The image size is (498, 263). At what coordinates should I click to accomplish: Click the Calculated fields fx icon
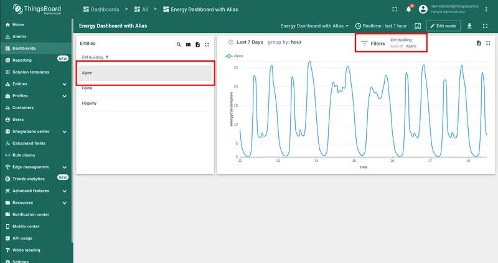[7, 143]
